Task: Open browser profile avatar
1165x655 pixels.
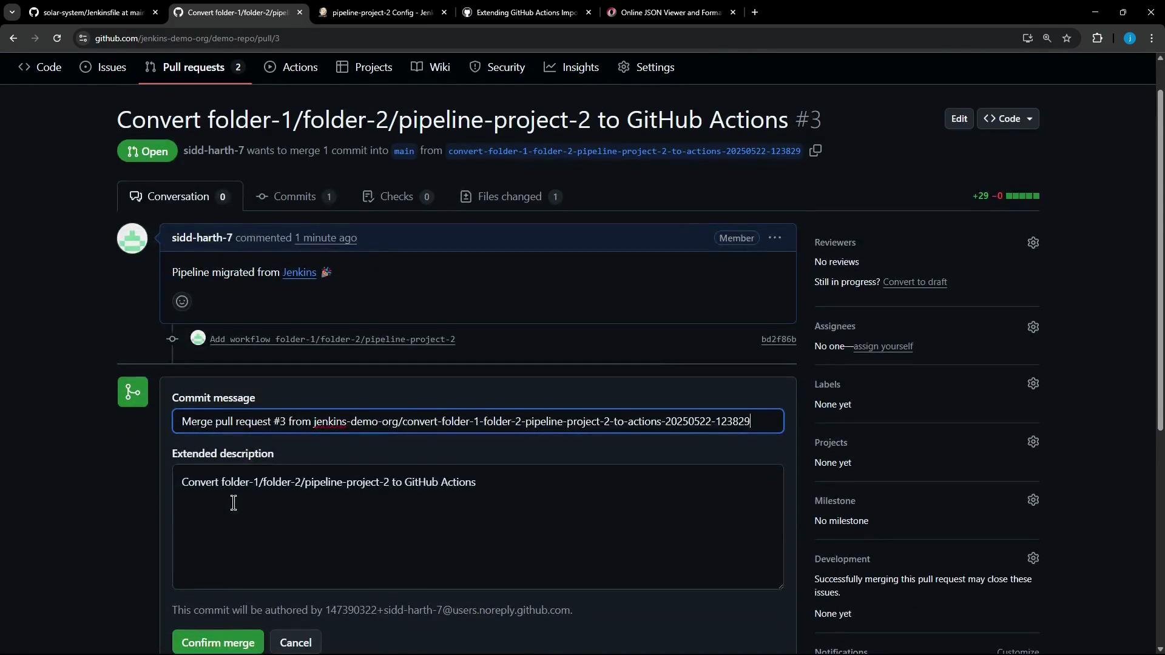Action: pyautogui.click(x=1130, y=38)
